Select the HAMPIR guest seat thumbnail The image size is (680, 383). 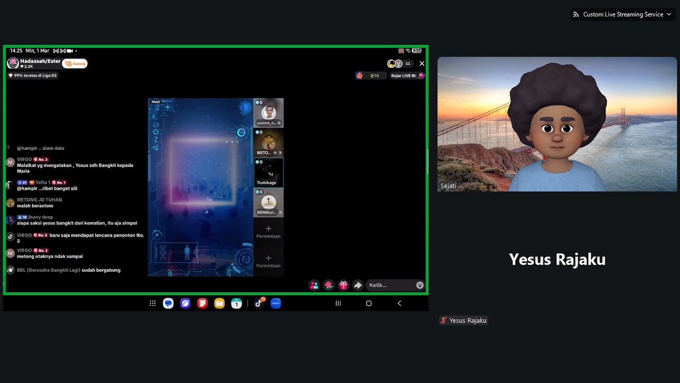click(x=268, y=113)
